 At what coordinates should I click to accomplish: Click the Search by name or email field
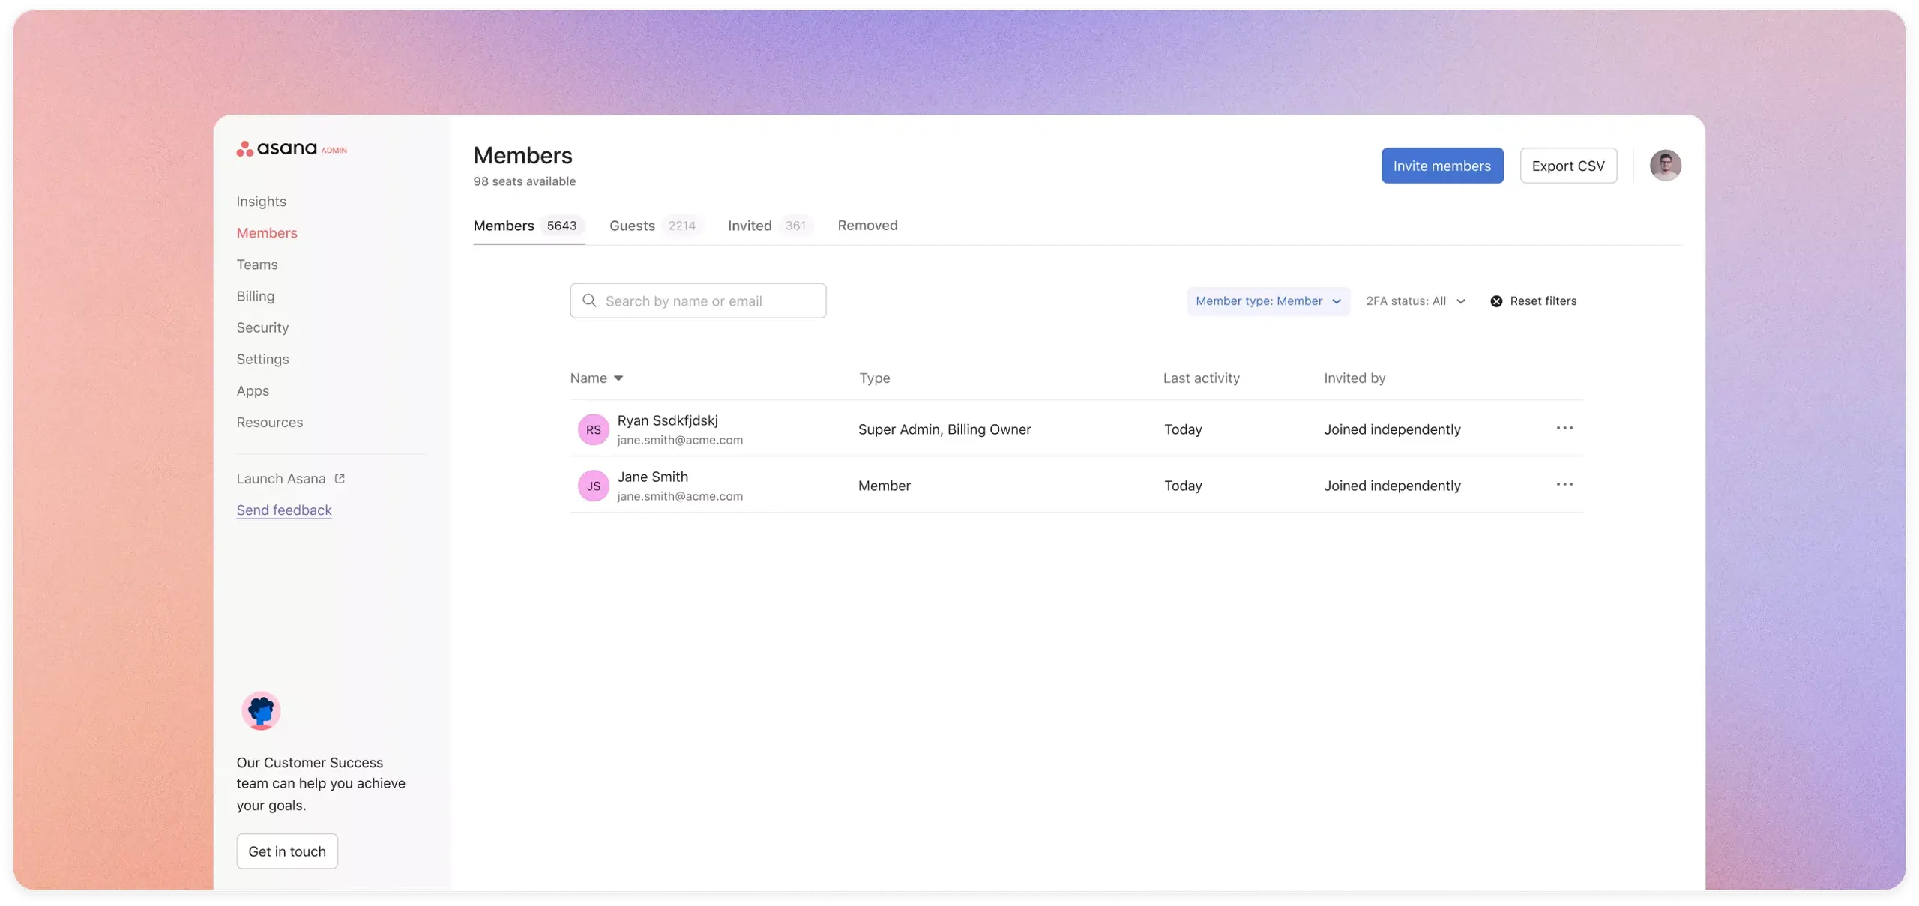[698, 301]
